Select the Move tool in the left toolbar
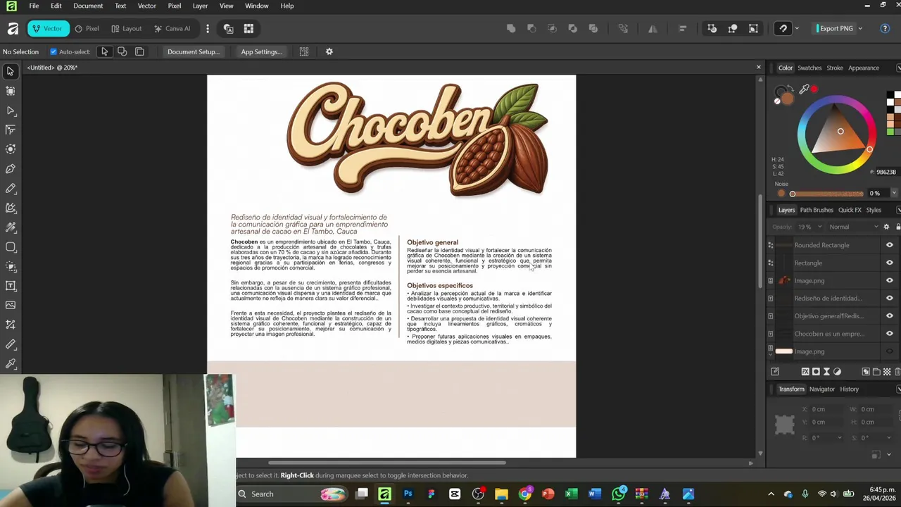This screenshot has width=901, height=507. click(x=11, y=71)
